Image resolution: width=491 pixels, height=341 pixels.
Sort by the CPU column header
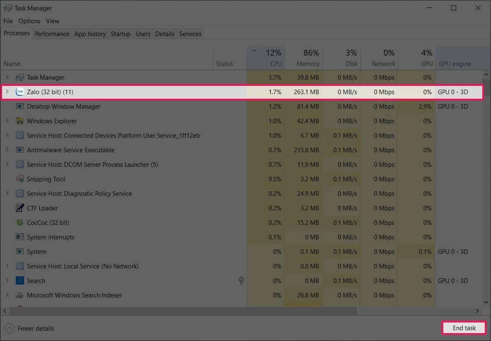coord(266,58)
